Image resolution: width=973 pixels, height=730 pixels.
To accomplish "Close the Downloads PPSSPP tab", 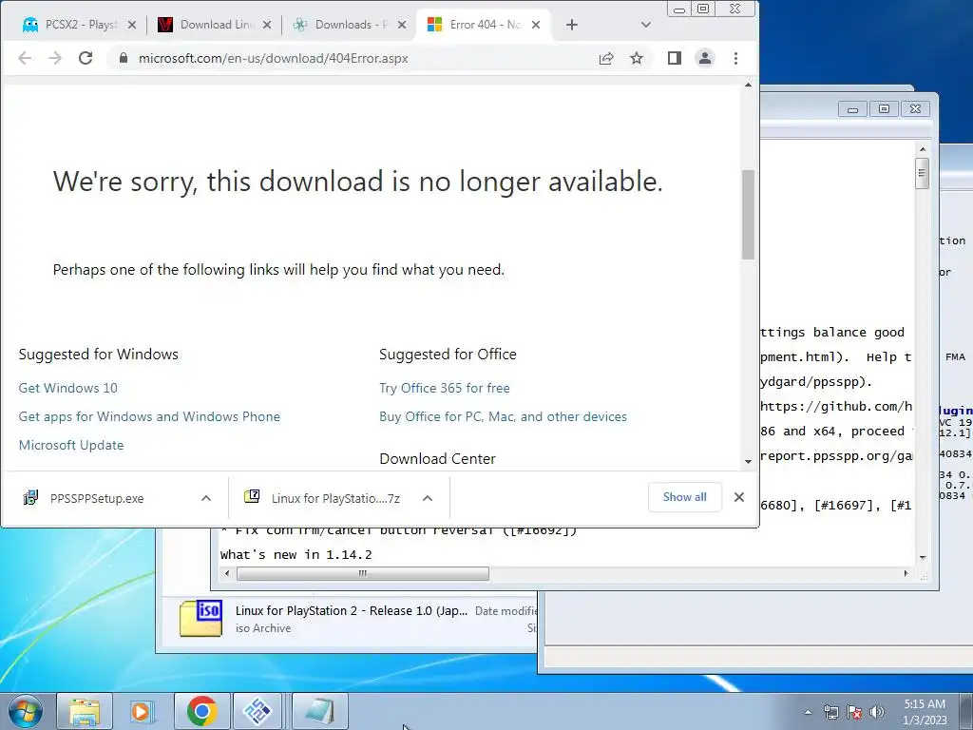I will click(402, 25).
